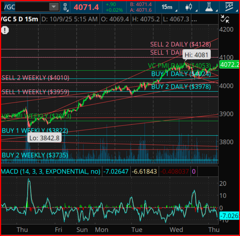Click the Lo: 3842.8 price bubble
Image resolution: width=240 pixels, height=236 pixels.
[45, 138]
